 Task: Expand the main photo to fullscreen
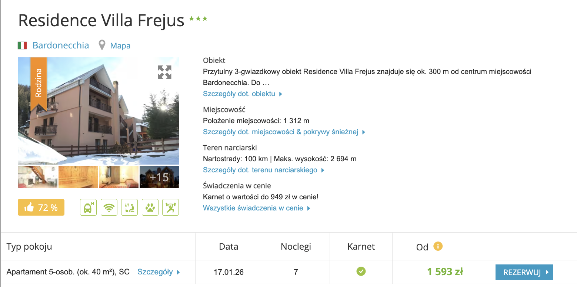(x=164, y=72)
